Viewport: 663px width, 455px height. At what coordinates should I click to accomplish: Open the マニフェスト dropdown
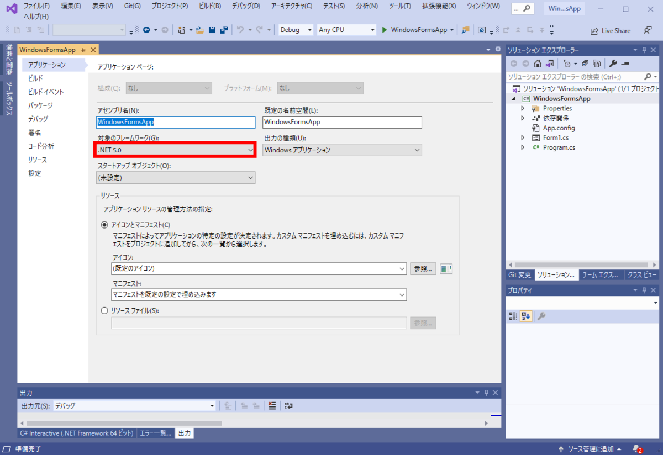point(259,294)
